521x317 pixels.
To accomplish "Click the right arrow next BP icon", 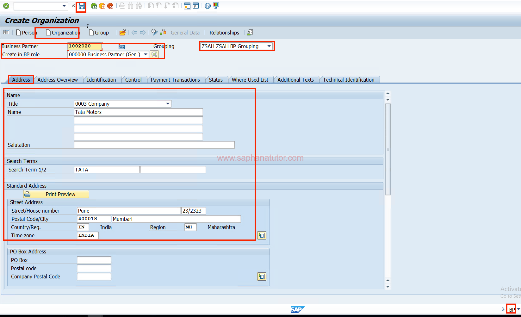I will point(143,33).
